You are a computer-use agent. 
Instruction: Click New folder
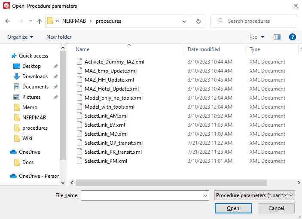(x=59, y=37)
